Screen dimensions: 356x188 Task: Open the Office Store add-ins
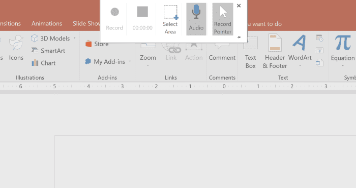tap(97, 44)
